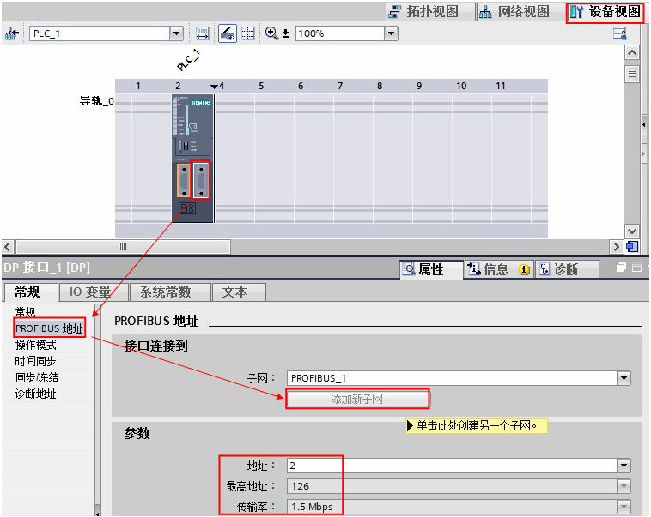
Task: Open the 最高地址 126 dropdown
Action: tap(624, 486)
